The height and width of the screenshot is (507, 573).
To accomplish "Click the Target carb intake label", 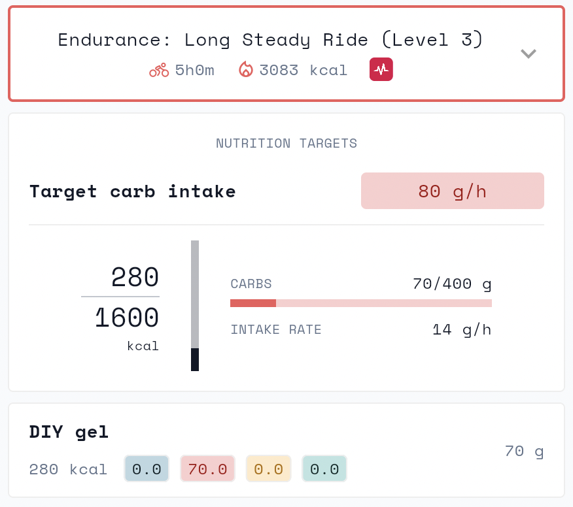I will pyautogui.click(x=133, y=191).
